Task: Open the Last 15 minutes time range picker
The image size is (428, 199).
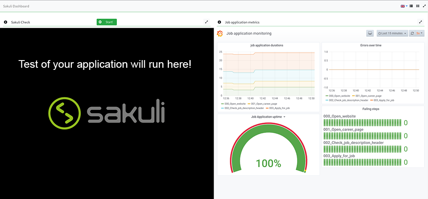Action: click(x=392, y=33)
